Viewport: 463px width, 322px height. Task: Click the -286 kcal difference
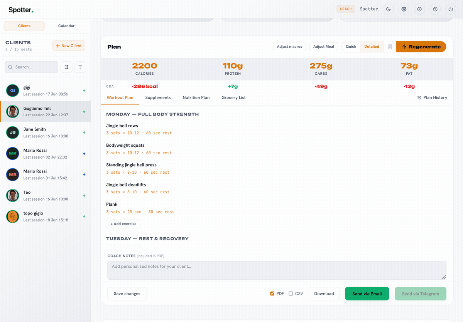click(x=145, y=86)
